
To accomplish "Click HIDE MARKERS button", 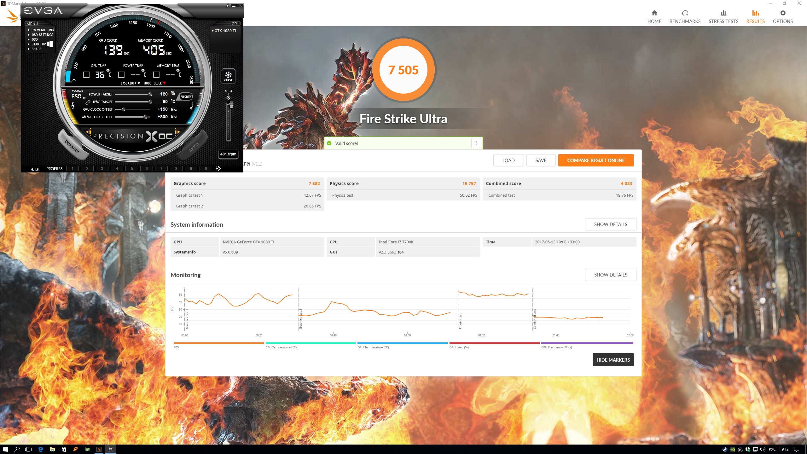I will pos(613,360).
